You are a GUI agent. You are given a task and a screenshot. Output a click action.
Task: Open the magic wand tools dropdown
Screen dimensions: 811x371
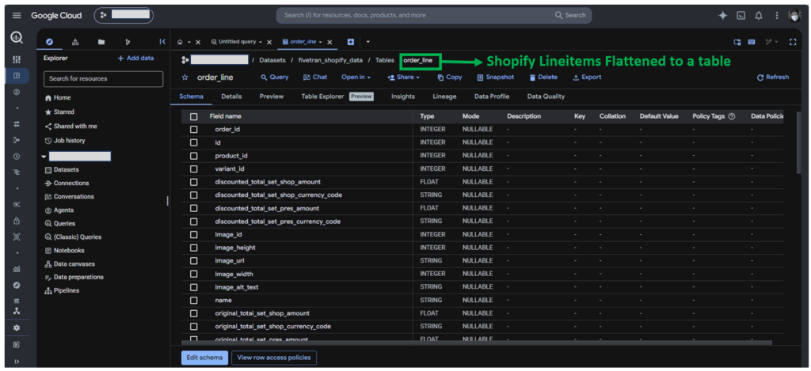771,42
